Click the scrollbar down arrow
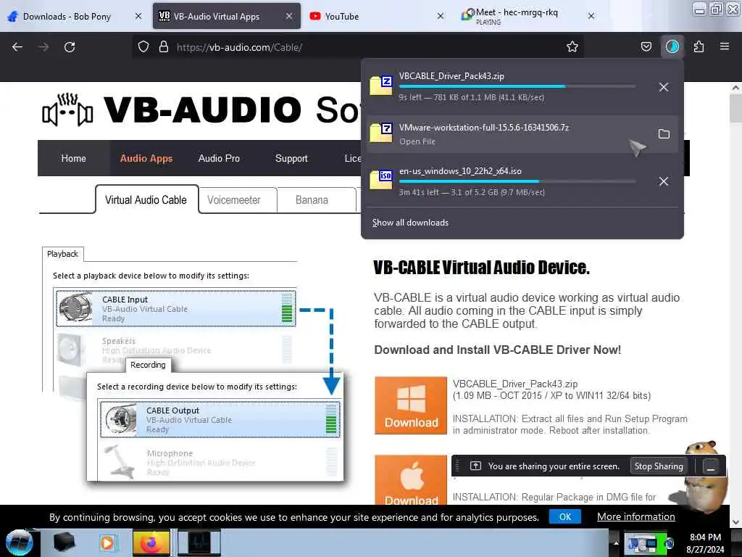 click(x=735, y=522)
